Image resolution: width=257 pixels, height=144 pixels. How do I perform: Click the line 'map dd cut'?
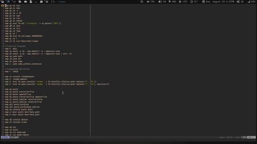pyautogui.click(x=10, y=127)
